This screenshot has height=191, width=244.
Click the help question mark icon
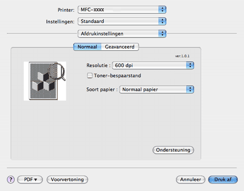point(11,180)
